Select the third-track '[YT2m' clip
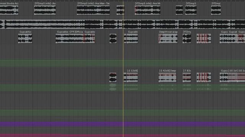 [187, 38]
